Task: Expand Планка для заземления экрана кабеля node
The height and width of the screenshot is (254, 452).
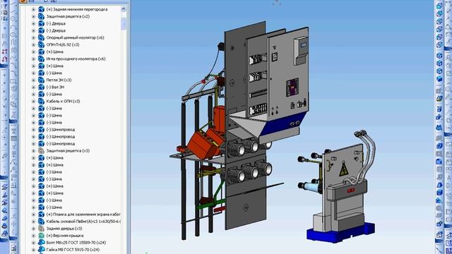Action: pyautogui.click(x=33, y=214)
